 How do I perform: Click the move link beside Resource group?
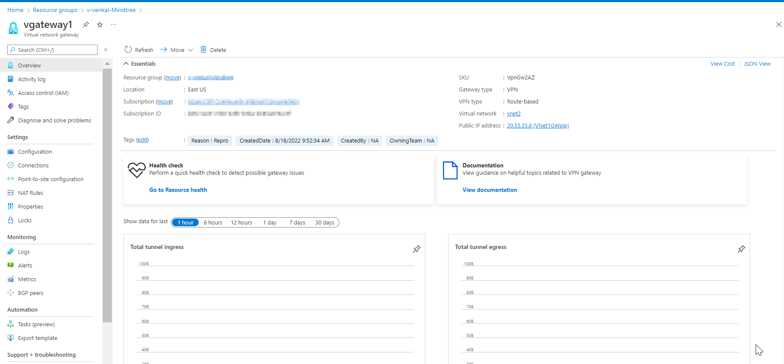(173, 77)
